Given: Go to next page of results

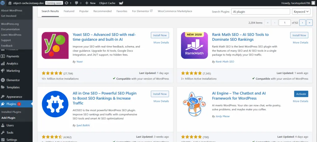Looking at the screenshot, I should pyautogui.click(x=302, y=23).
